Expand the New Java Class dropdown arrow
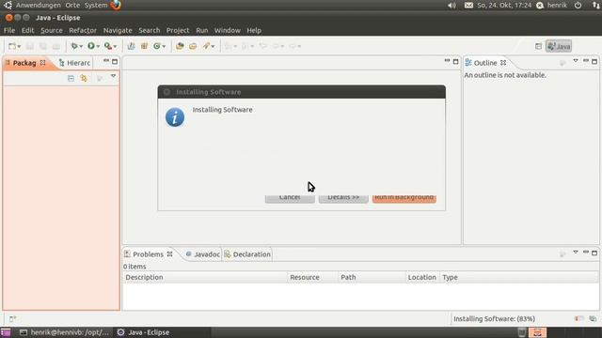The image size is (602, 338). pyautogui.click(x=164, y=47)
